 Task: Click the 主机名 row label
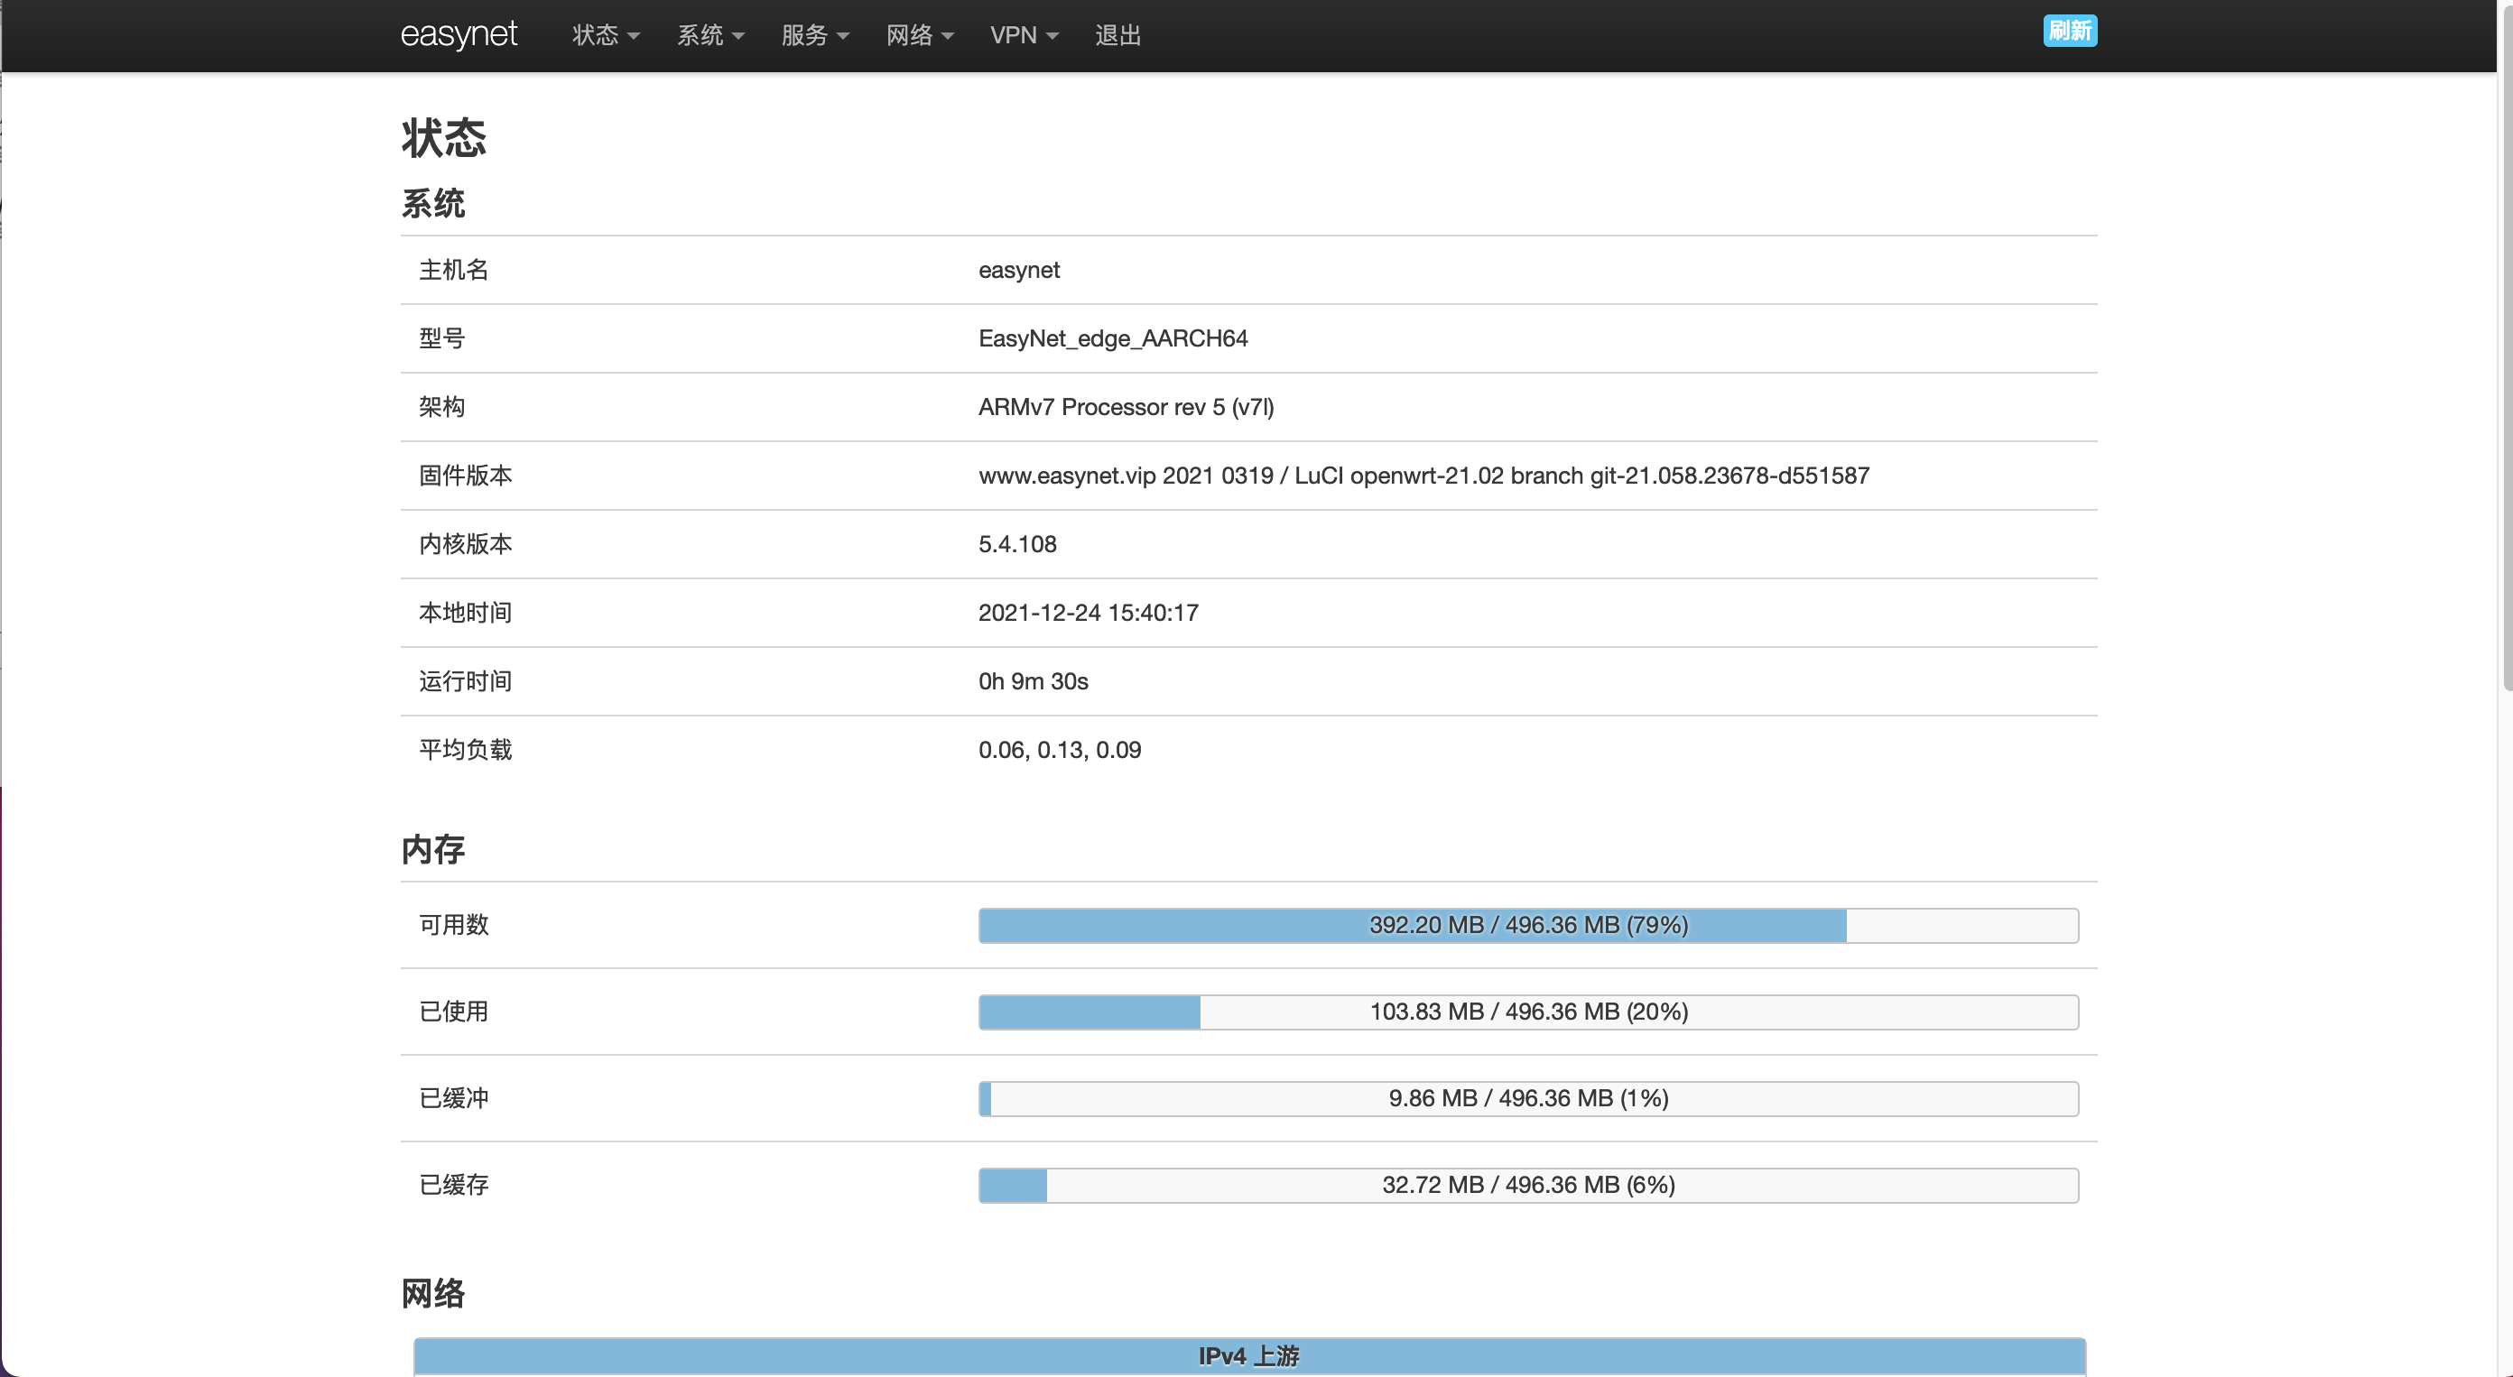[454, 270]
